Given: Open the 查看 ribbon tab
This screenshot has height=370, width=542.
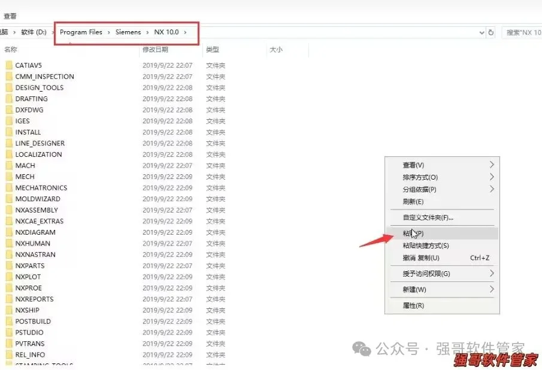Looking at the screenshot, I should tap(10, 16).
